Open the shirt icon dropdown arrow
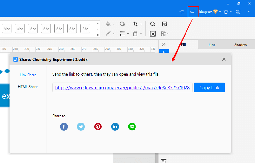 click(231, 12)
